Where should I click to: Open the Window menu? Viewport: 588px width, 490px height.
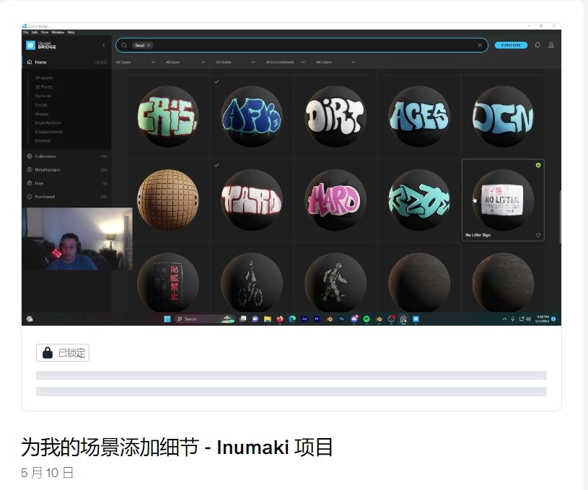[58, 32]
